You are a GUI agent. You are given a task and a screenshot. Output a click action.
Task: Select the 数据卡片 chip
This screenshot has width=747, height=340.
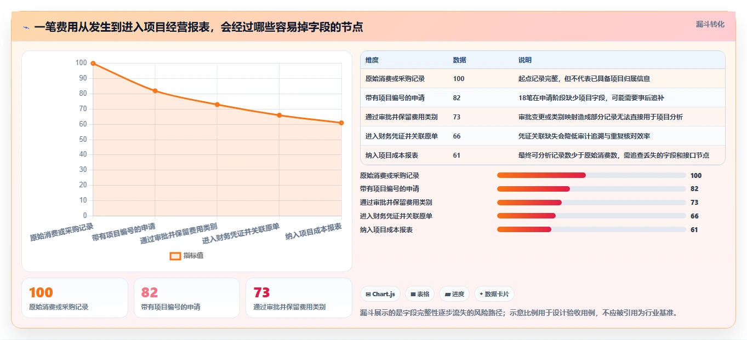pos(494,294)
